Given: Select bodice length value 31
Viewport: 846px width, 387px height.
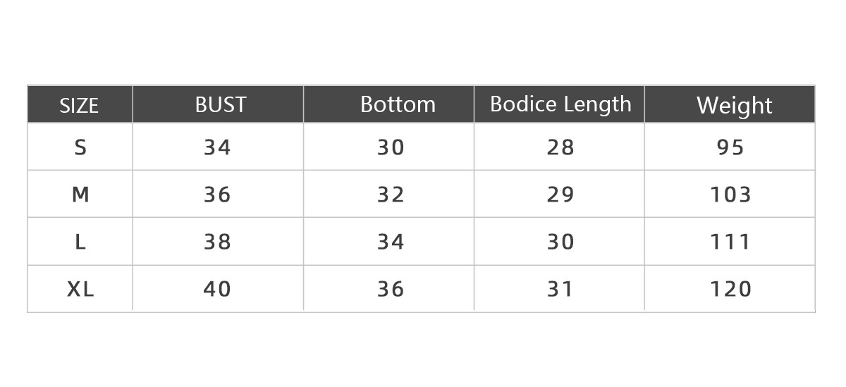Looking at the screenshot, I should pos(560,289).
